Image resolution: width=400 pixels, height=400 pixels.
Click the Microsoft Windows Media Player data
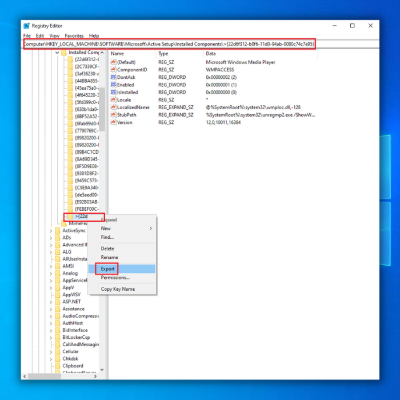(x=241, y=62)
